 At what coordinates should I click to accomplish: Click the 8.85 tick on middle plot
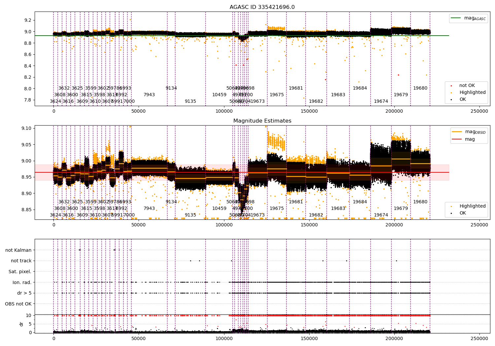(26, 210)
